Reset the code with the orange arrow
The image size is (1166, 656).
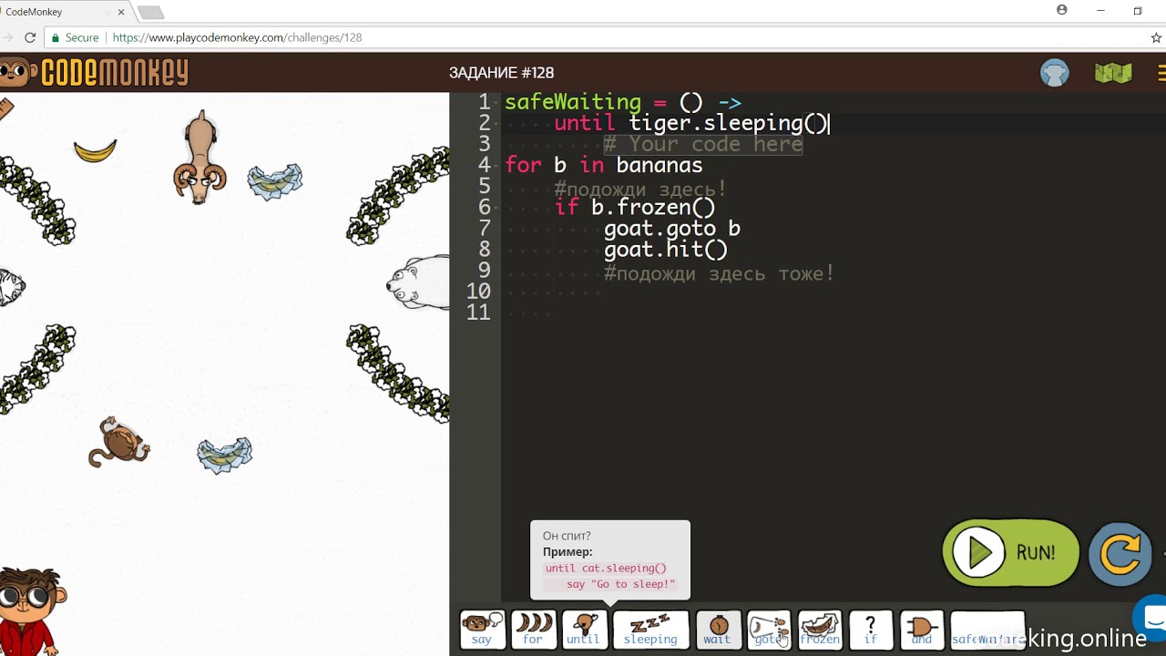[x=1120, y=553]
